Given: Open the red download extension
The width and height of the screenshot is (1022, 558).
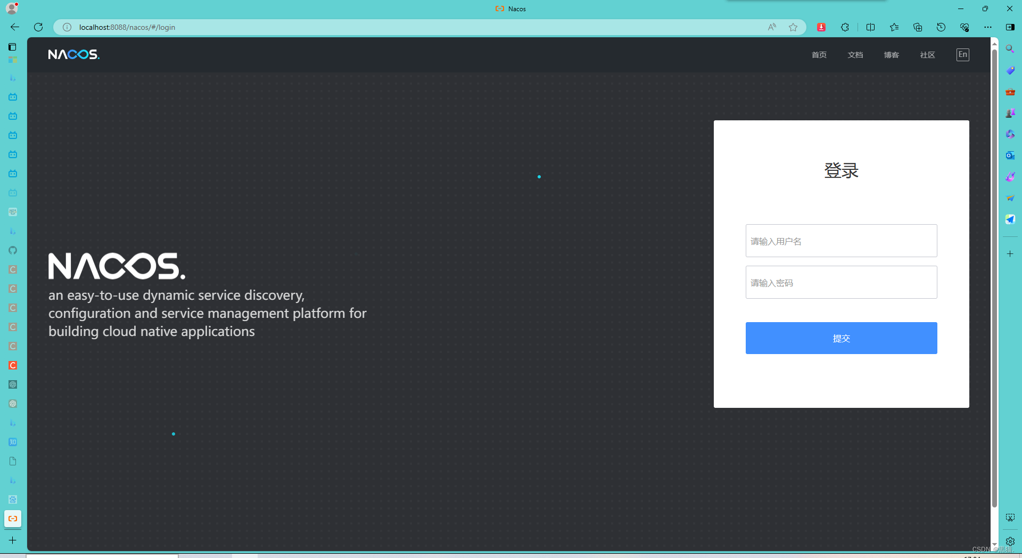Looking at the screenshot, I should 821,27.
